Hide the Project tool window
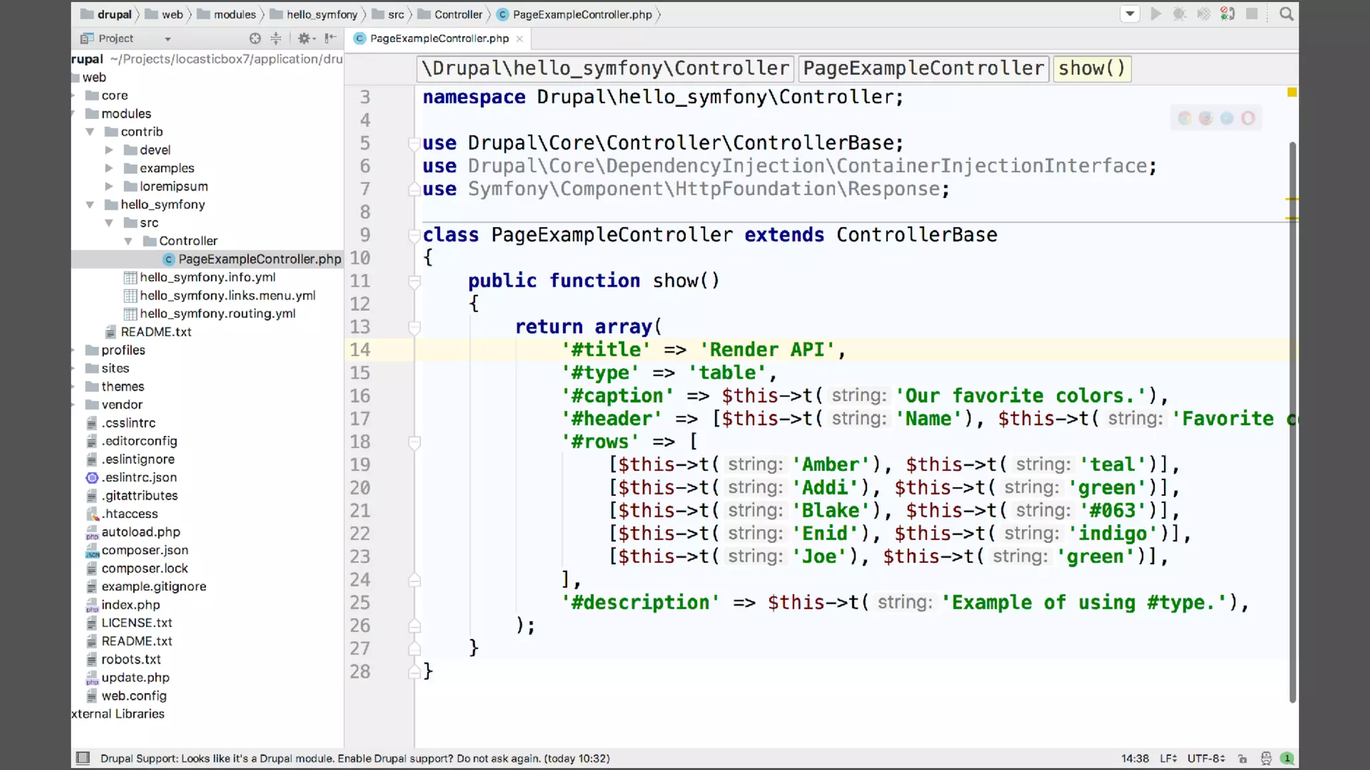Image resolution: width=1370 pixels, height=770 pixels. [x=330, y=39]
